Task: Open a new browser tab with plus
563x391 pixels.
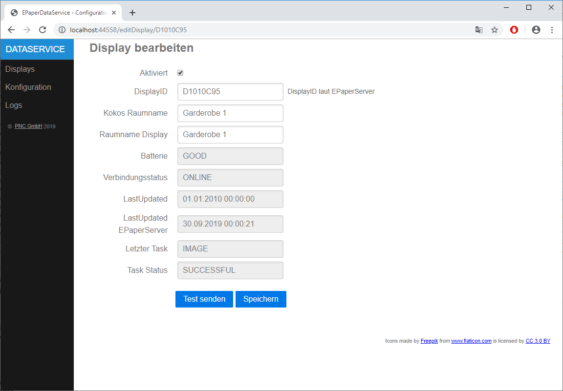Action: pos(132,13)
